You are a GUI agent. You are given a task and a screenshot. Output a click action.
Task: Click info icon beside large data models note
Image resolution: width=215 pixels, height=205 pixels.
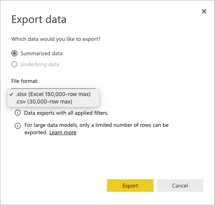17,126
